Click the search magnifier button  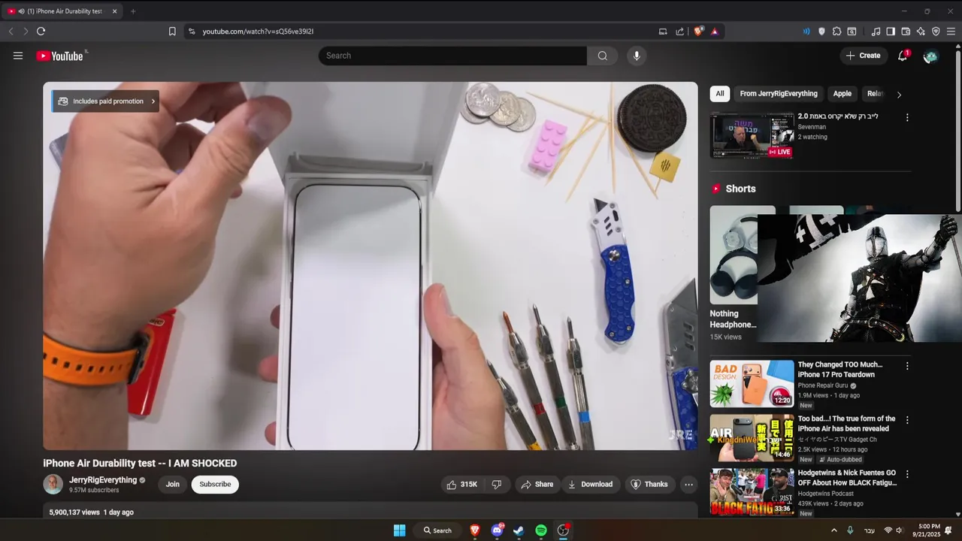(602, 56)
